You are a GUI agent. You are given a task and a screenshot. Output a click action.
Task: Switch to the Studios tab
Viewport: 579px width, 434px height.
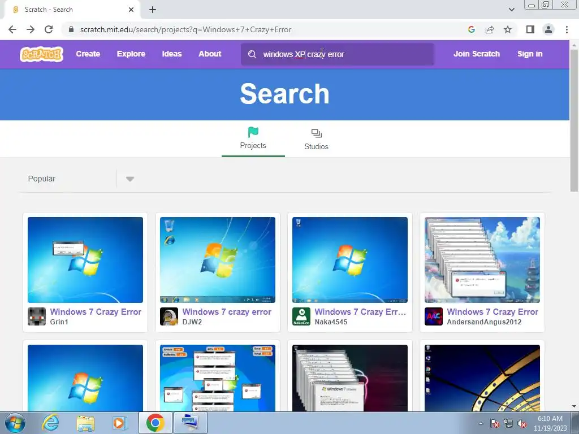coord(317,139)
